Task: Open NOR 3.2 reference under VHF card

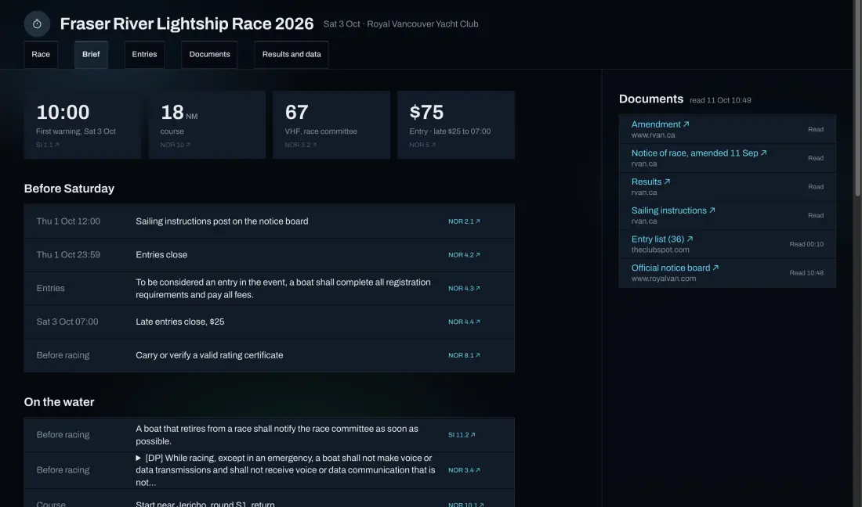Action: click(301, 145)
